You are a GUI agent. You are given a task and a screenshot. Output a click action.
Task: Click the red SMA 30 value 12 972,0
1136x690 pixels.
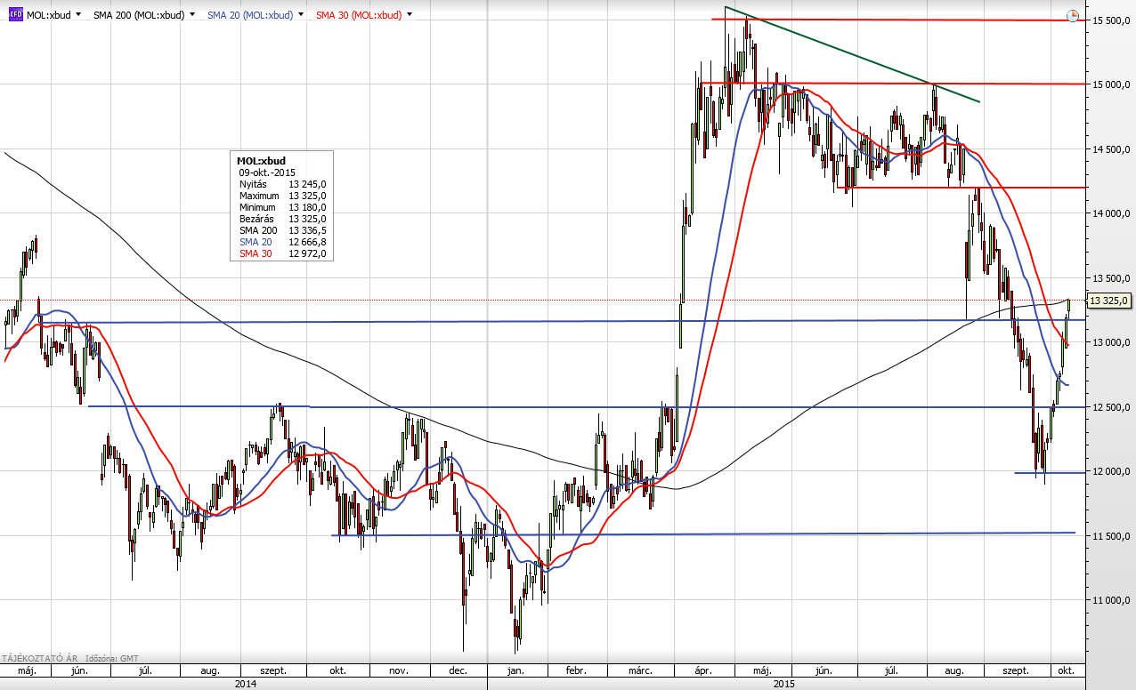tap(307, 253)
